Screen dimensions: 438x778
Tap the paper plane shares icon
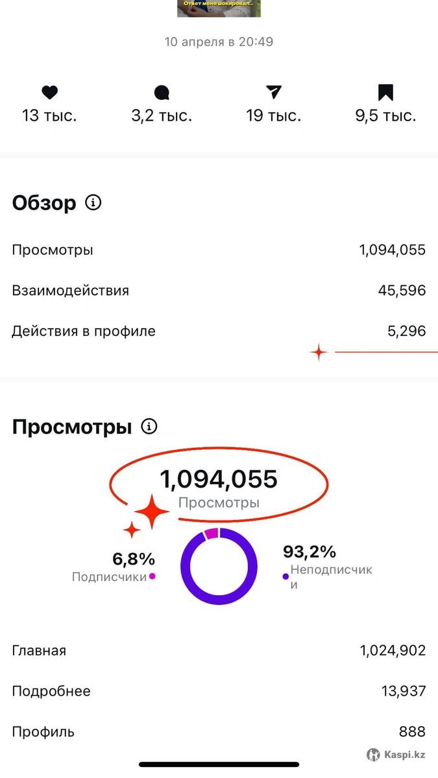(274, 92)
